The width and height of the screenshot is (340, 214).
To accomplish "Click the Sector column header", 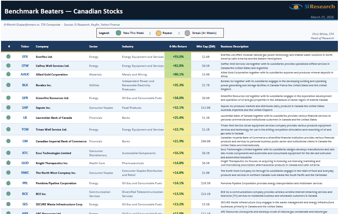I will coord(93,46).
